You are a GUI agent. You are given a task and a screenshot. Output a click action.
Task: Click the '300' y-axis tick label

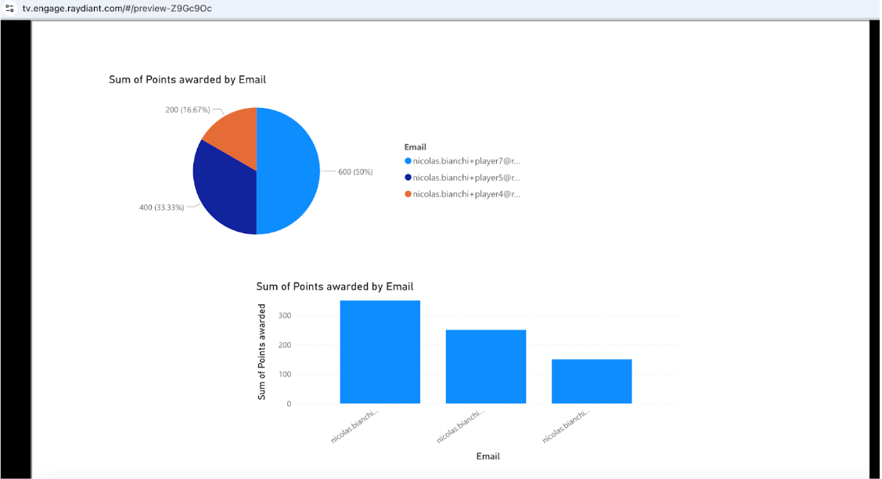point(285,315)
